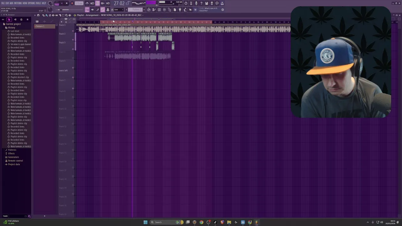Click the question mark help icon
Screen dimensions: 402x226
coord(201,3)
